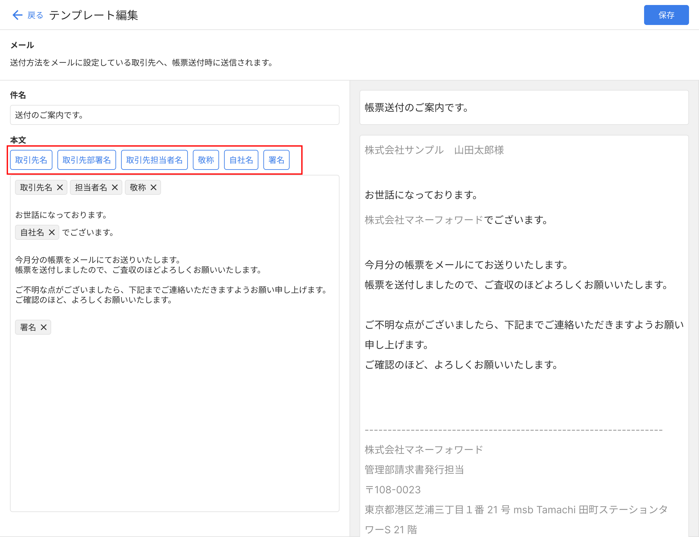This screenshot has width=699, height=537.
Task: Remove the 取引先名 tag with its X
Action: tap(60, 187)
